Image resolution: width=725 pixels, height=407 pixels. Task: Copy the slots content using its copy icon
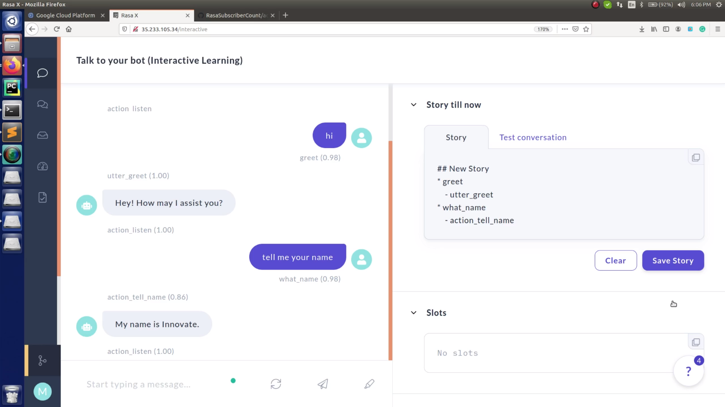coord(696,342)
